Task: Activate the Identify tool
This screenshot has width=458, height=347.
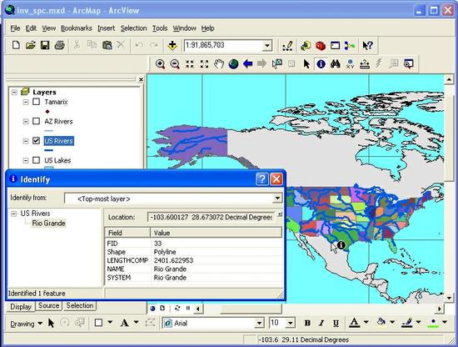Action: pos(321,63)
